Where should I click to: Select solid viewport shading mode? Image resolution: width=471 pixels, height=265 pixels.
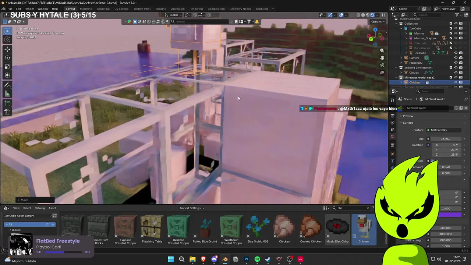point(363,15)
